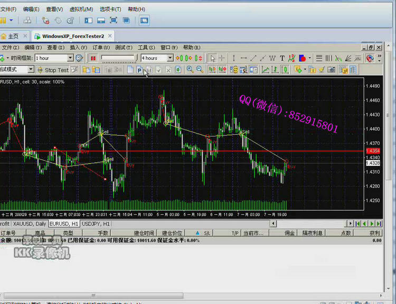The height and width of the screenshot is (304, 396).
Task: Toggle the line chart display mode
Action: point(266,70)
